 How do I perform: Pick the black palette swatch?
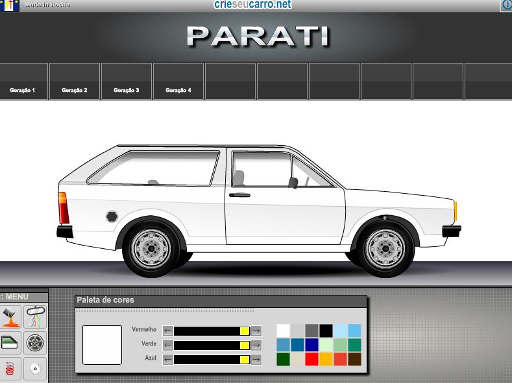pos(326,331)
